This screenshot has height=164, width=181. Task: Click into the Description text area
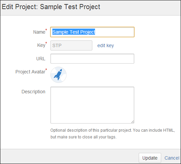coord(92,105)
